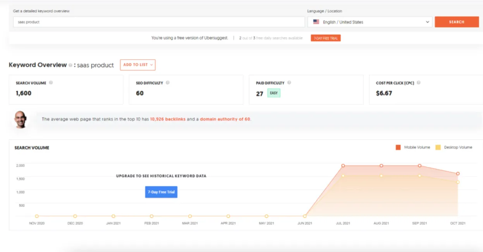Screen dimensions: 483x252
Task: Click the Paid Difficulty info icon
Action: pos(290,83)
